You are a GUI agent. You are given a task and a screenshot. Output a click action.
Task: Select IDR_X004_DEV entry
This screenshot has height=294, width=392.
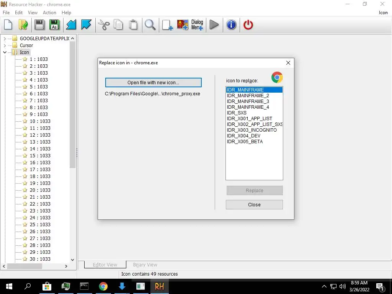point(254,136)
